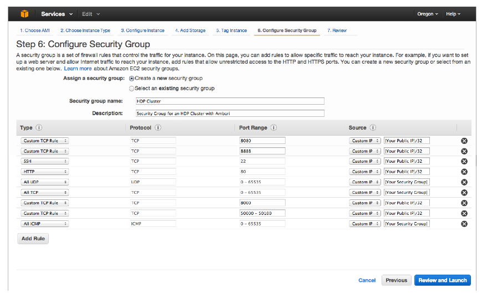Viewport: 487px width, 304px height.
Task: Remove the port 8080 rule
Action: coord(464,141)
